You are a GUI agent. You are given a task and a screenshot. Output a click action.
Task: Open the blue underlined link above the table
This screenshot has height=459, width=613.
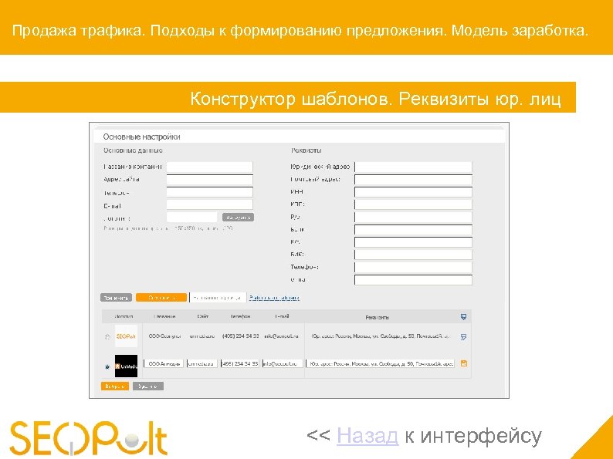[x=274, y=298]
